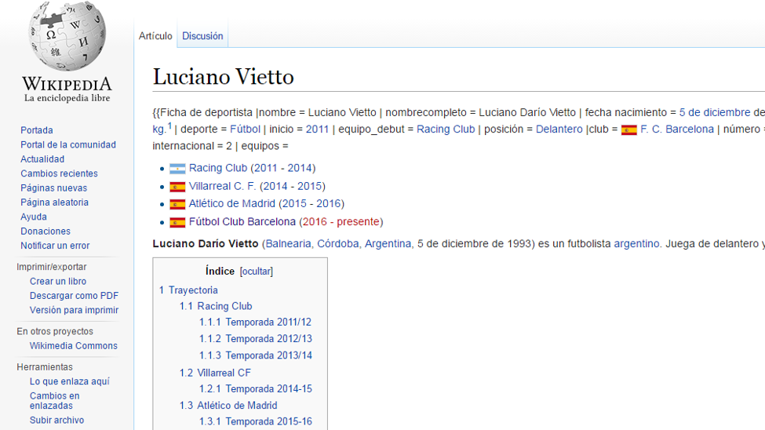Screen dimensions: 765x430
Task: Select the Artículo tab
Action: pyautogui.click(x=155, y=36)
